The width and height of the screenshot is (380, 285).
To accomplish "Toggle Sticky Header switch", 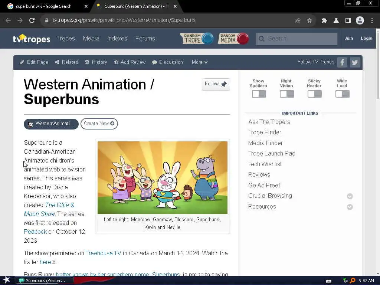I will coord(314,94).
